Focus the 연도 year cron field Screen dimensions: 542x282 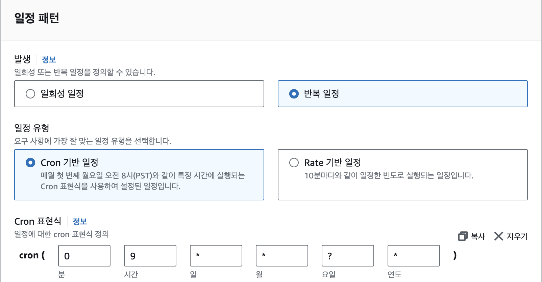[x=414, y=256]
